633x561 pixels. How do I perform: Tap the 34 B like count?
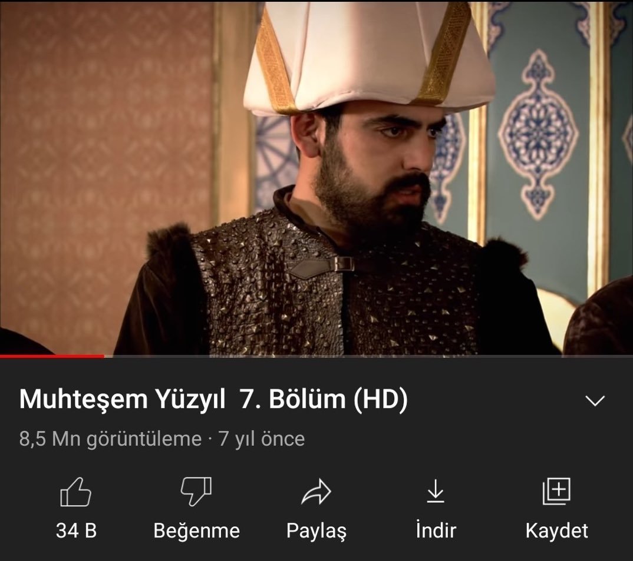(76, 530)
